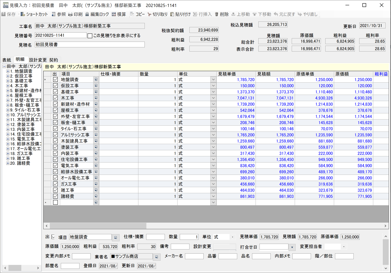Switch to the 表紙 tab
The image size is (391, 273).
pyautogui.click(x=7, y=60)
